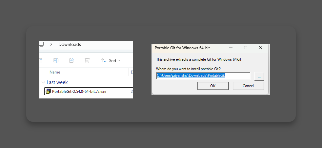Screen dimensions: 322x148
Task: Click the View options icon beside Sort
Action: click(x=131, y=61)
